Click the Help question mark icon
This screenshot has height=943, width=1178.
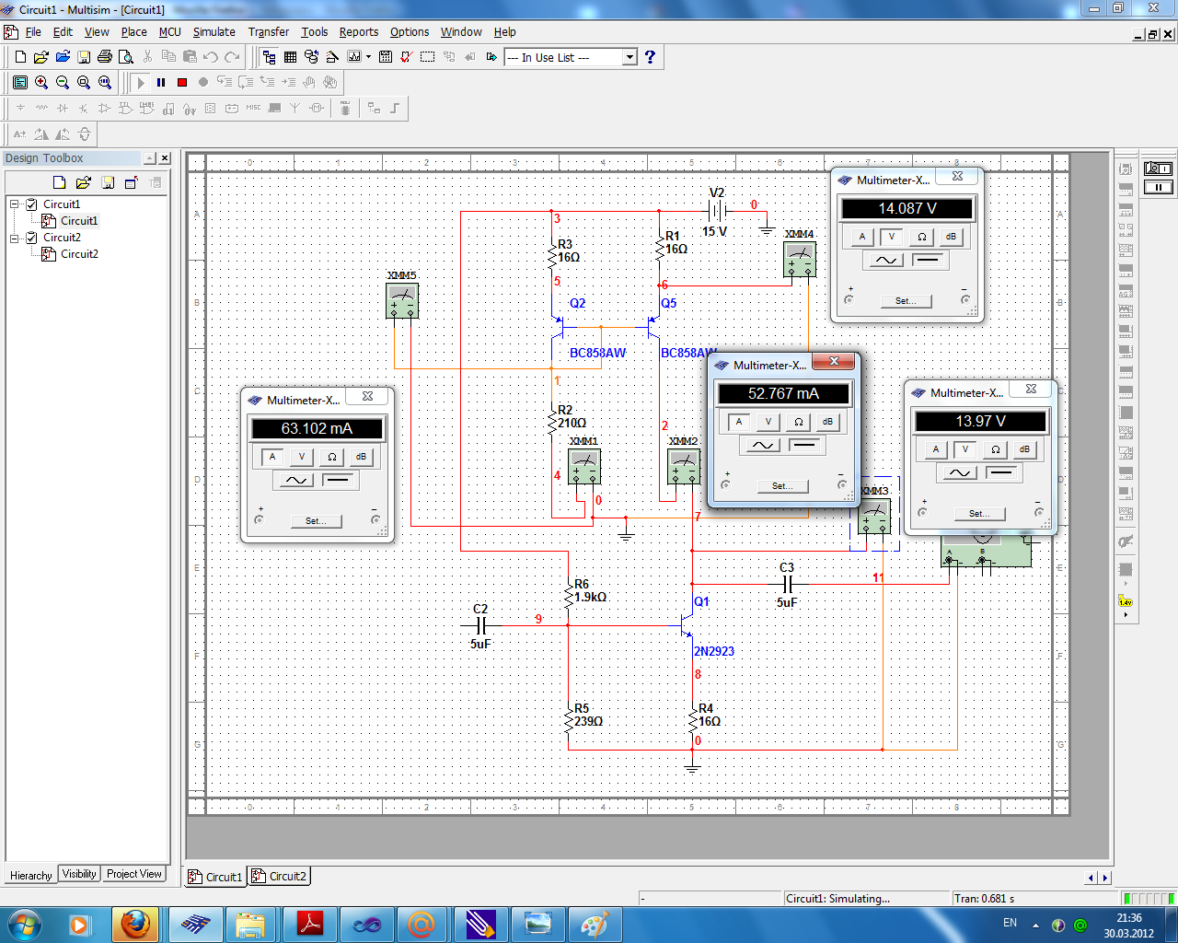650,57
